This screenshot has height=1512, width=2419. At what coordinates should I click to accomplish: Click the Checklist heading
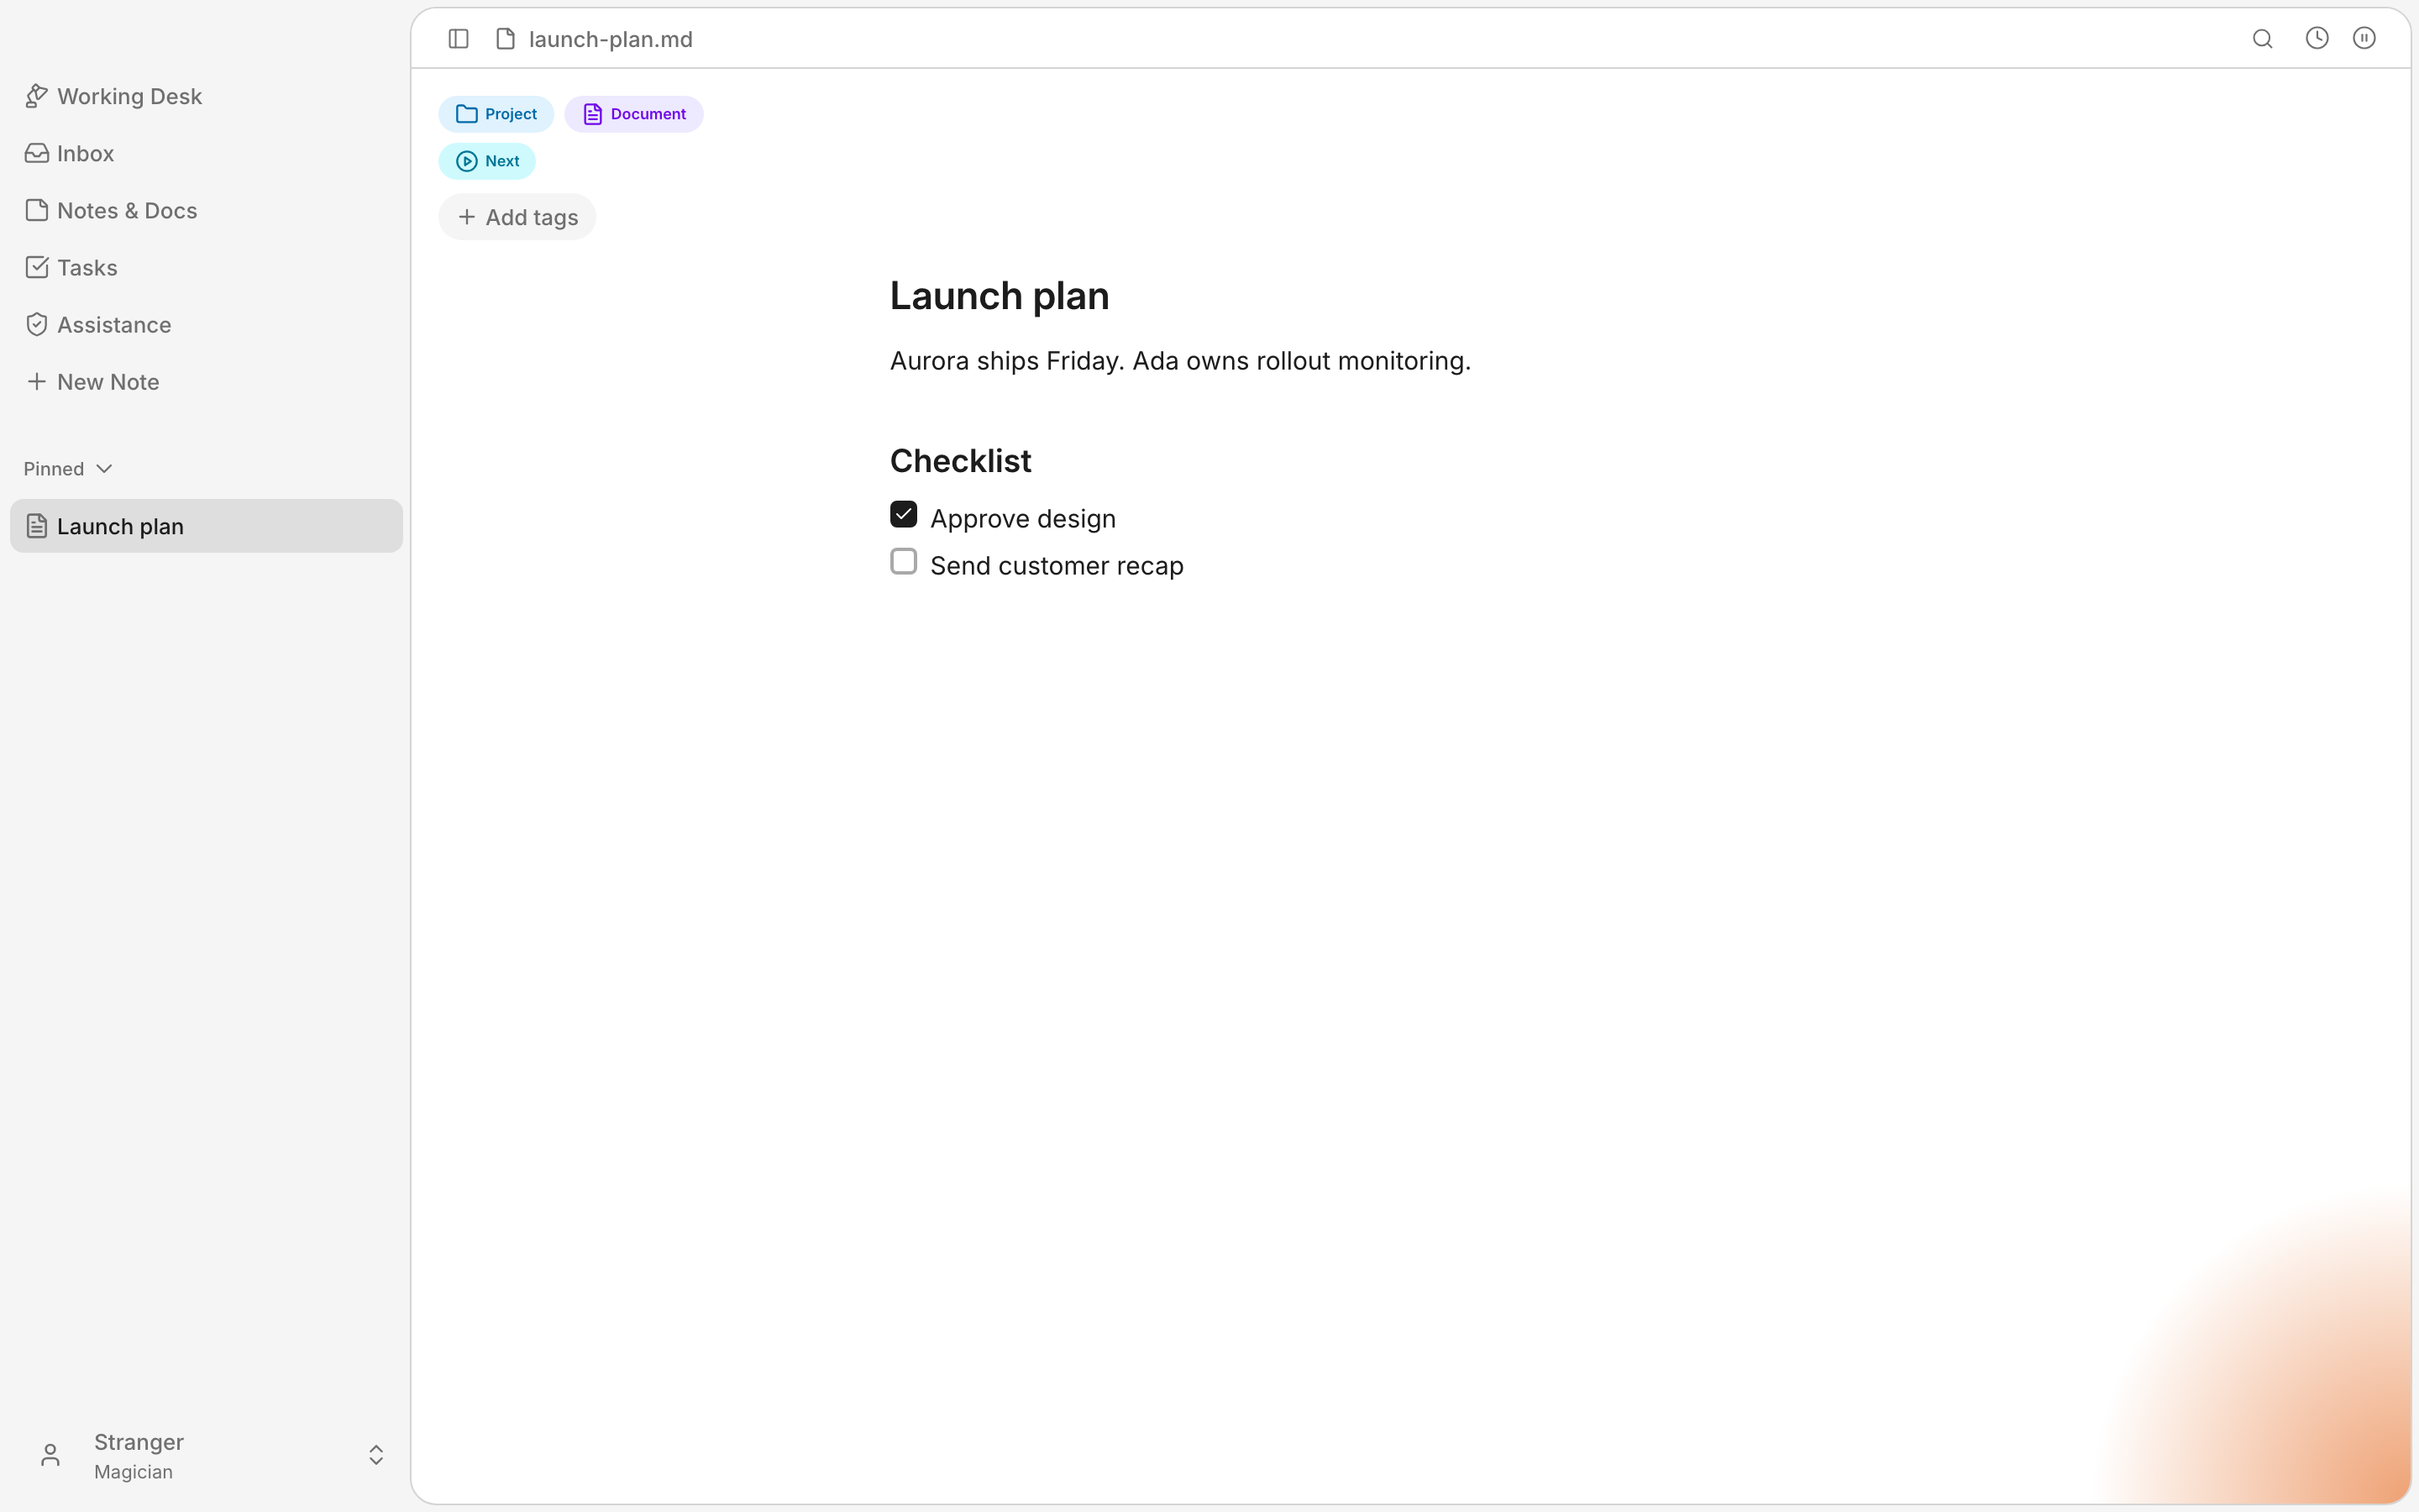[961, 461]
